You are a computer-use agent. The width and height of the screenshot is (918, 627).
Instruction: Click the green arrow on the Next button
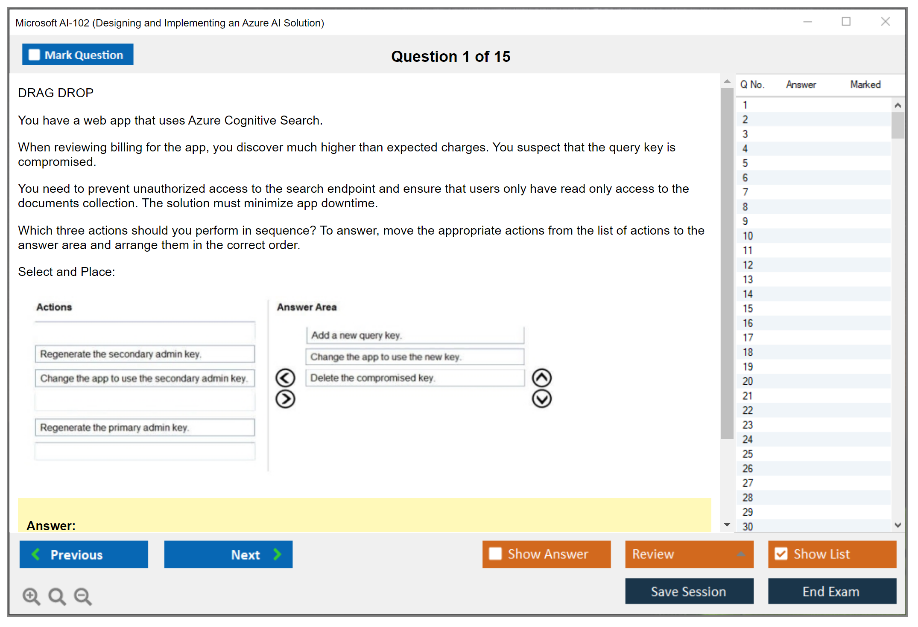[278, 554]
